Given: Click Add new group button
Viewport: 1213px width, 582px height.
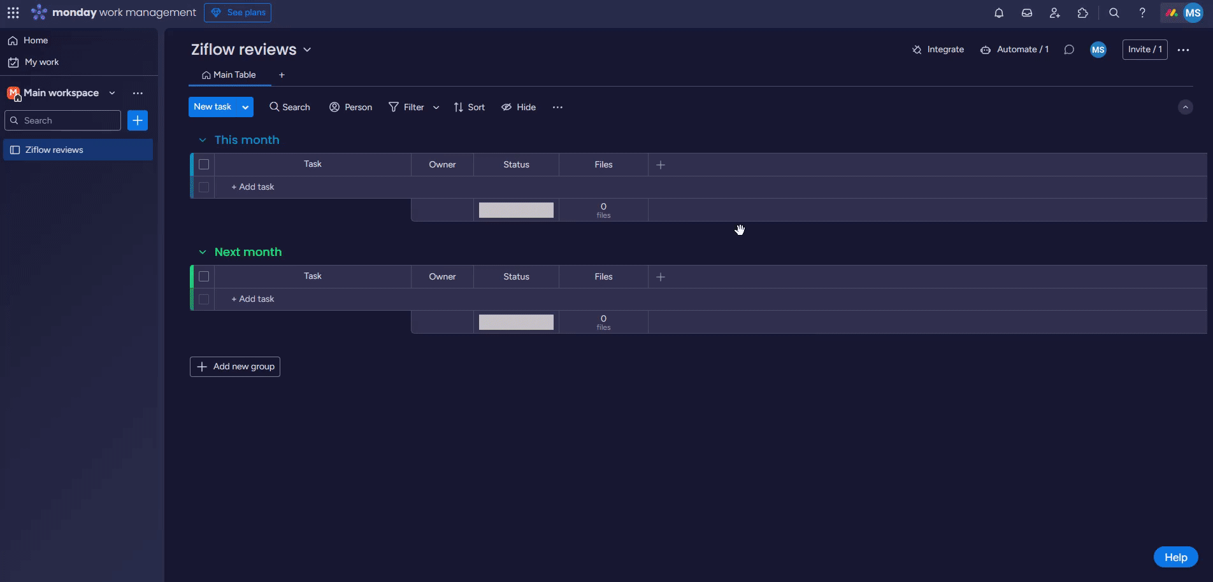Looking at the screenshot, I should click(235, 367).
